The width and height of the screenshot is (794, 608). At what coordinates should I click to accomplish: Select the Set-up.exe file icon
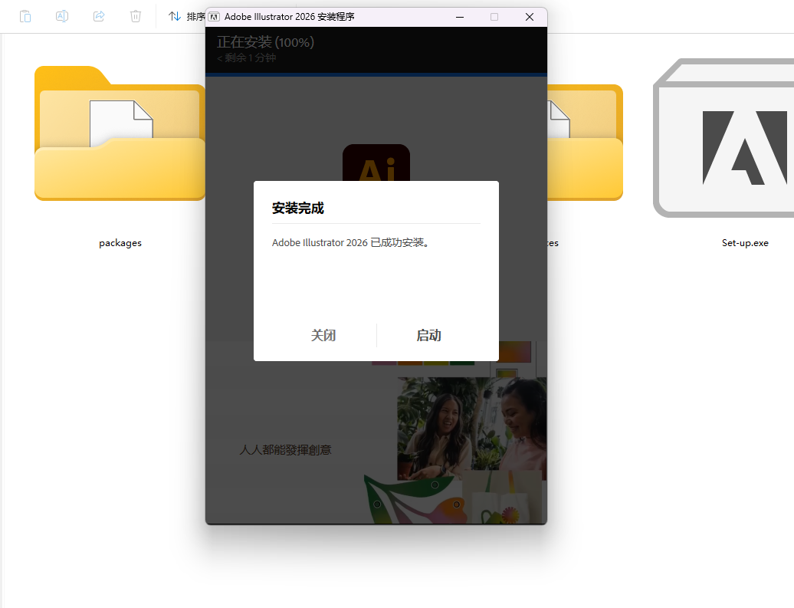tap(724, 138)
